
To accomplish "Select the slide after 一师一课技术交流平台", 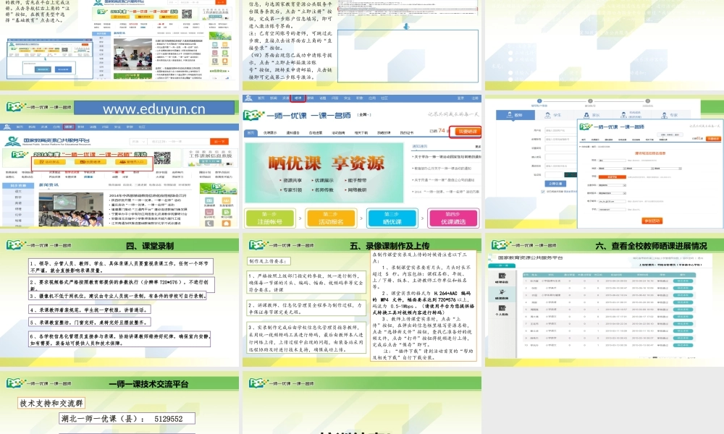I will click(x=362, y=403).
